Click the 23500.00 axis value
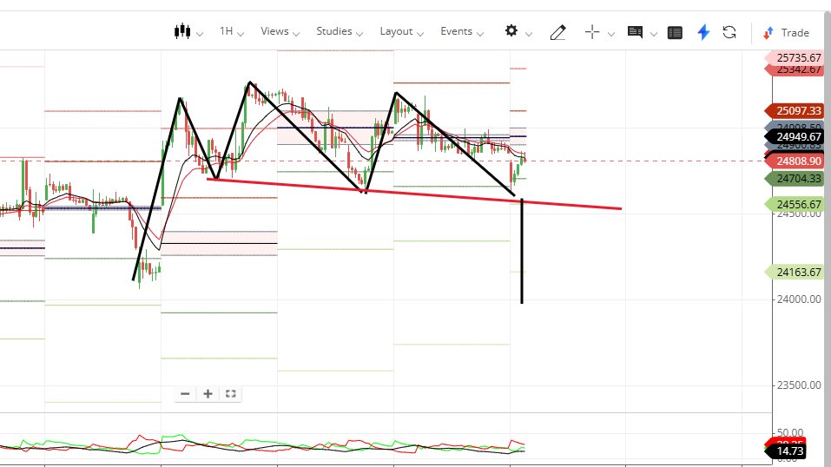Image resolution: width=831 pixels, height=467 pixels. 799,385
